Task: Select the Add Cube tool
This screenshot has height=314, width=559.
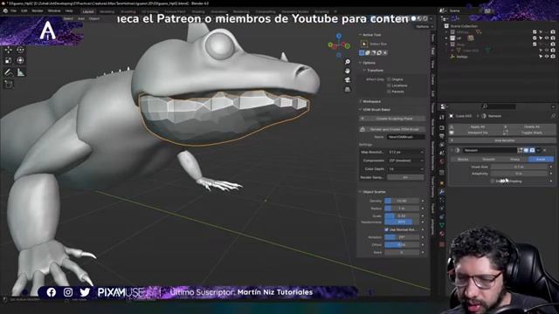Action: (8, 84)
